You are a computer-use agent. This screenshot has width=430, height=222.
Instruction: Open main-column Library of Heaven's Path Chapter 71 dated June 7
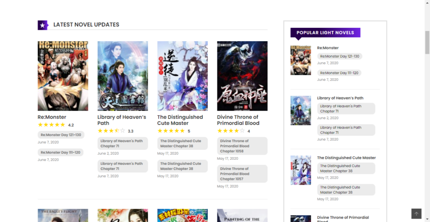point(123,166)
